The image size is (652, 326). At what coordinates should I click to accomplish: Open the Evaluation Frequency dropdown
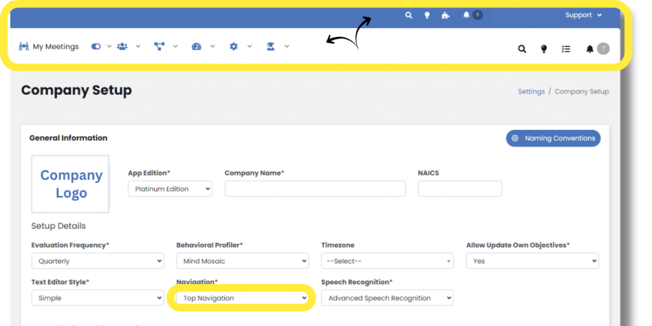point(97,261)
